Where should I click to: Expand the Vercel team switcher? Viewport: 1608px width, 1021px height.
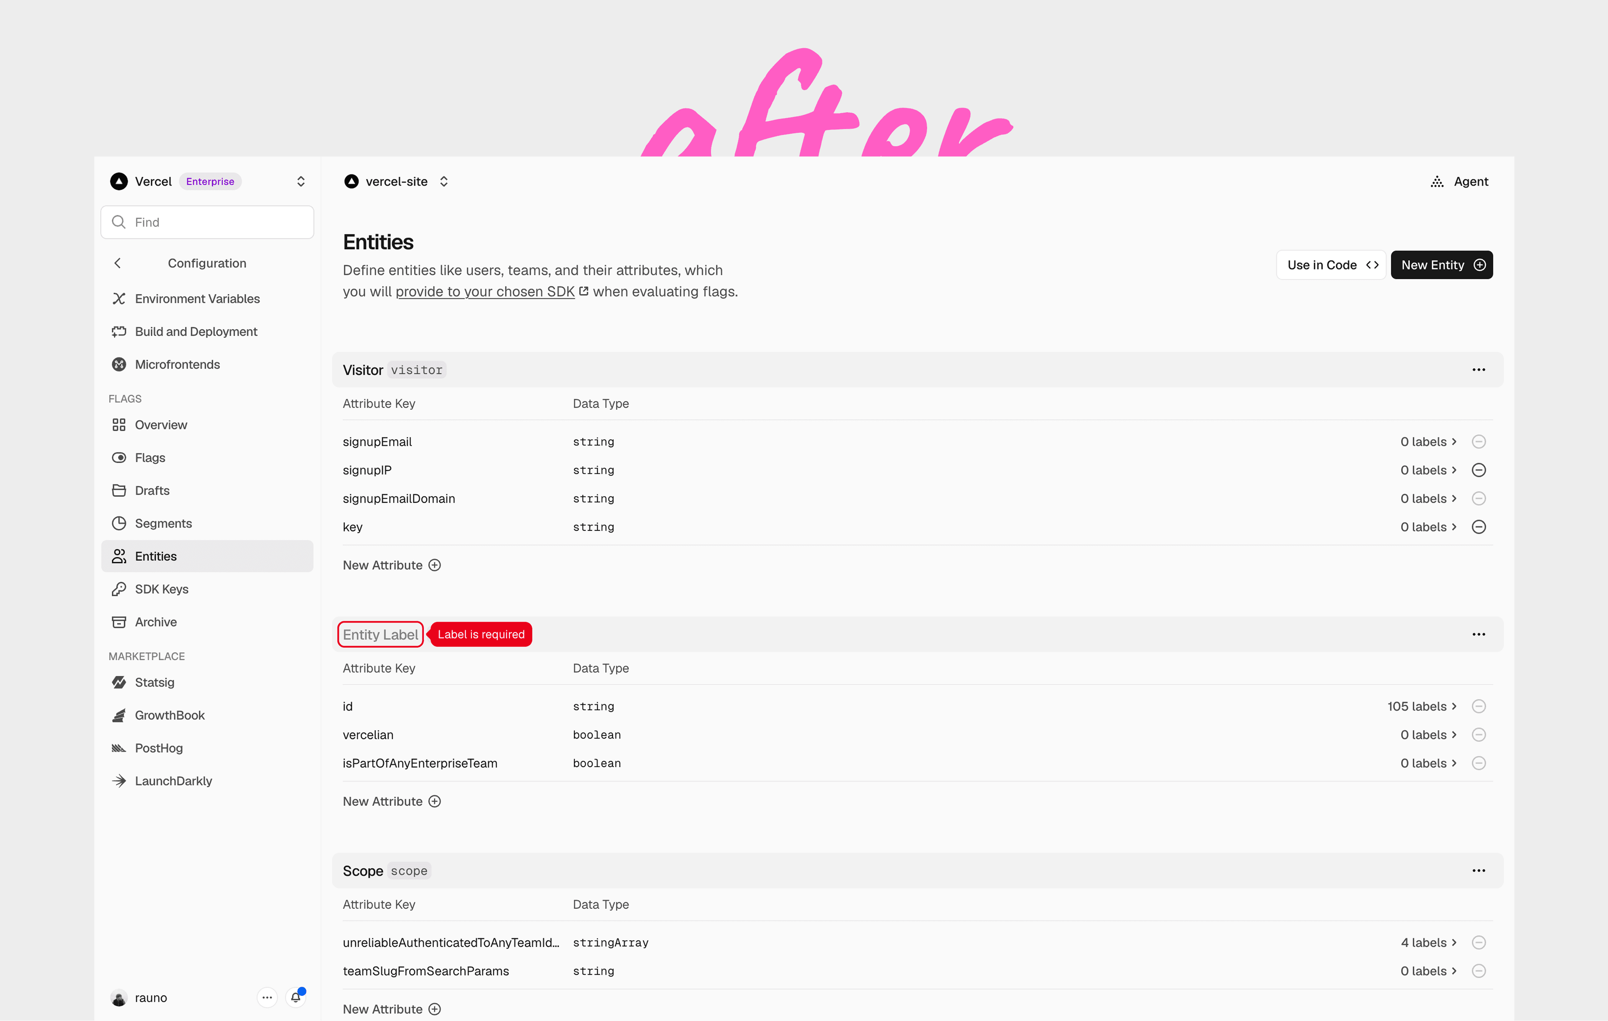(x=301, y=182)
